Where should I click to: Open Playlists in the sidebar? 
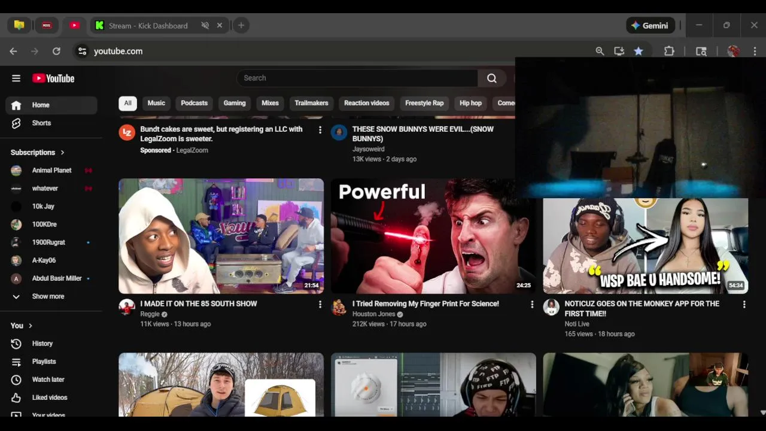click(51, 362)
